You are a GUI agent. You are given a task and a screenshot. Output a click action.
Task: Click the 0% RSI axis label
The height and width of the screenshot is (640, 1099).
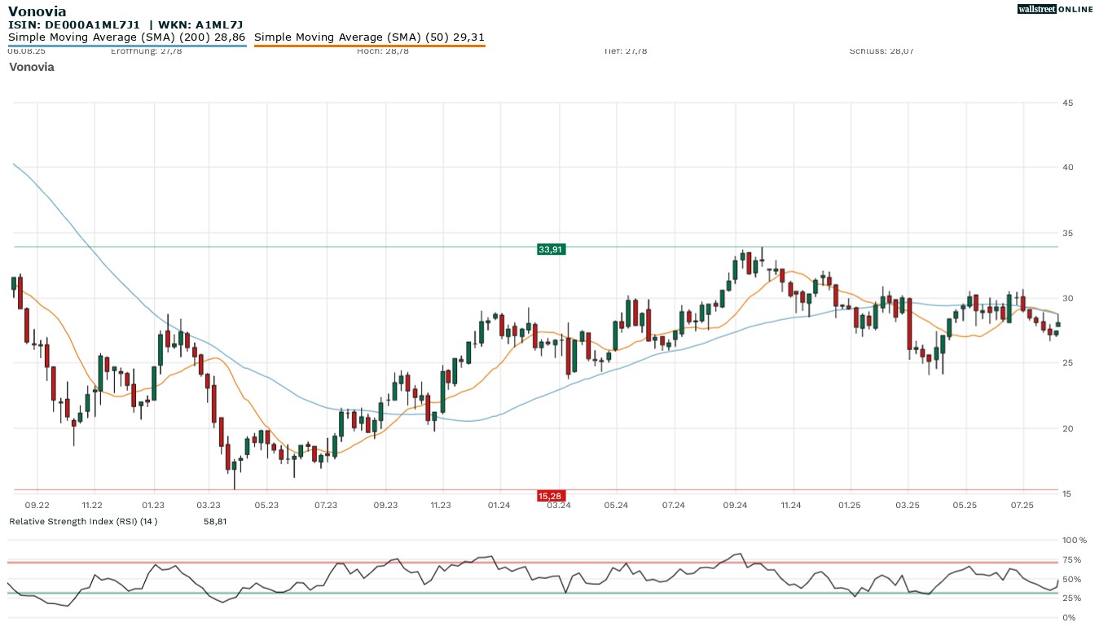coord(1069,617)
